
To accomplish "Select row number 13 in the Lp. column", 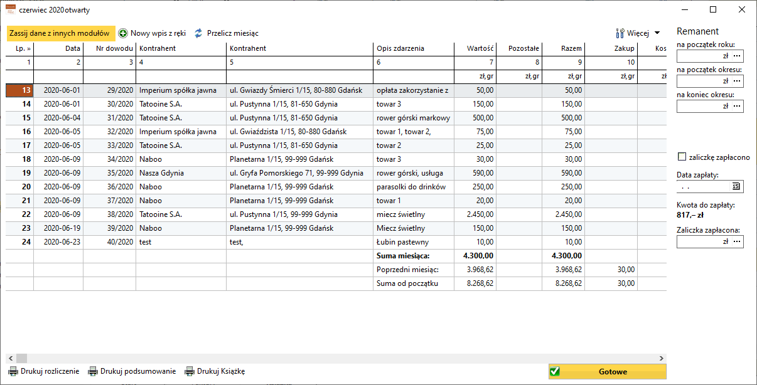I will click(x=19, y=90).
